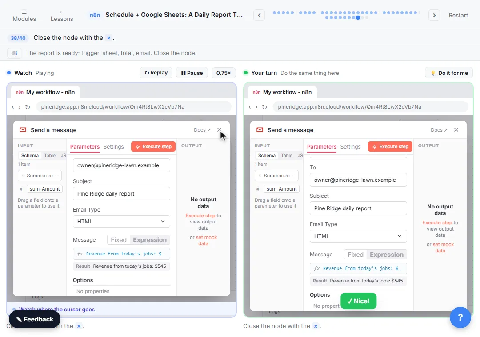Select Schema input view in Your turn pane

267,155
